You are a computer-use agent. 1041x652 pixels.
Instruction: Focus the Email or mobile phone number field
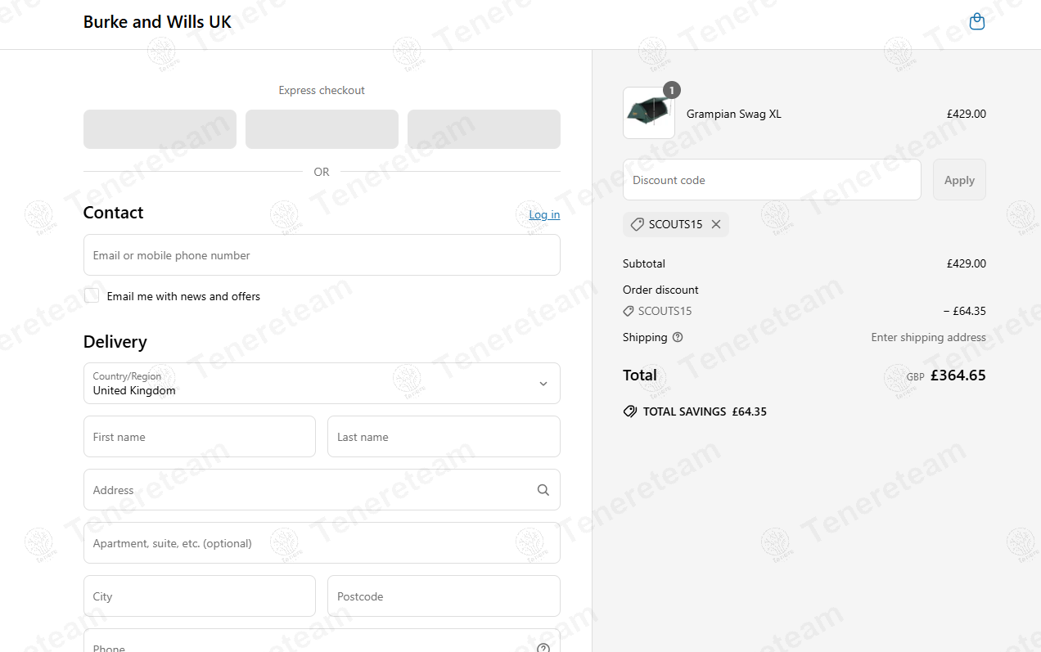(322, 255)
